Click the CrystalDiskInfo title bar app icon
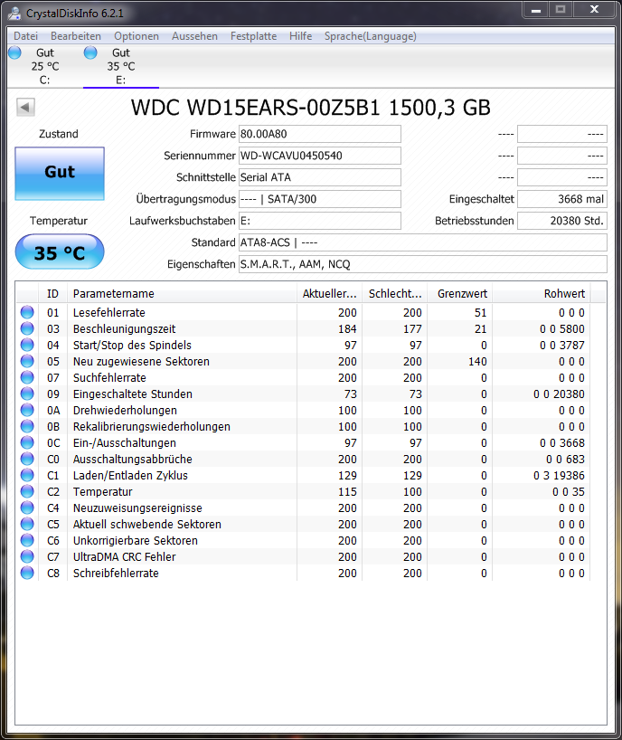The height and width of the screenshot is (740, 622). coord(14,14)
